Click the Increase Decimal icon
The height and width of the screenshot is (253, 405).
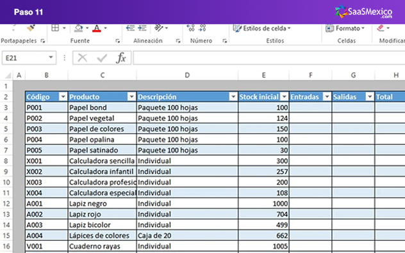[190, 27]
